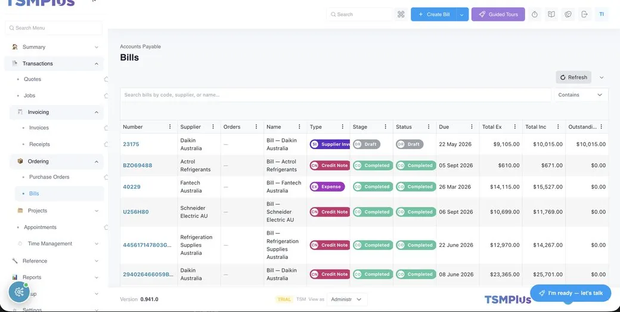Image resolution: width=620 pixels, height=312 pixels.
Task: Expand the Summary menu section
Action: (97, 47)
